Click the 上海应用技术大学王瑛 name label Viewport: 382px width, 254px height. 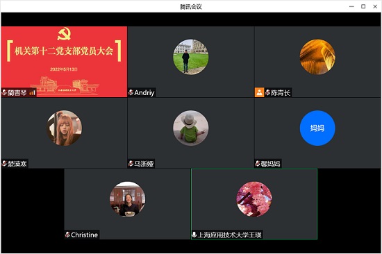point(229,235)
